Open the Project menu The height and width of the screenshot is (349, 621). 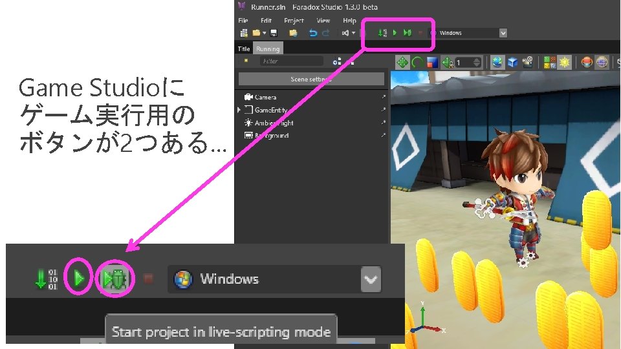pos(294,21)
